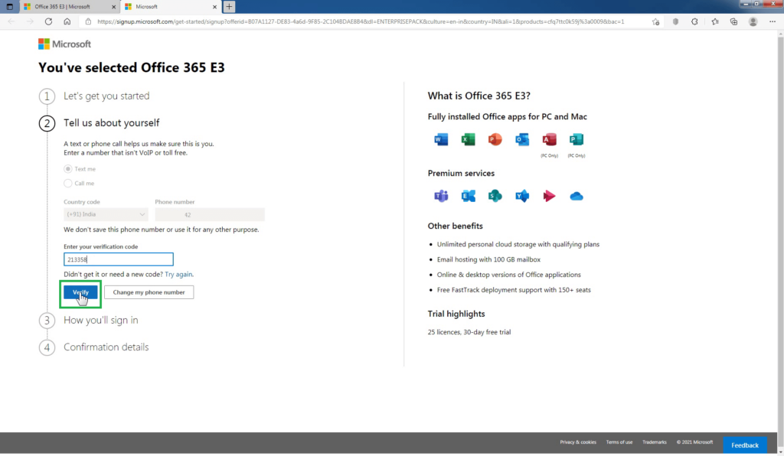The image size is (784, 456).
Task: Open the Collections icon
Action: (x=733, y=21)
